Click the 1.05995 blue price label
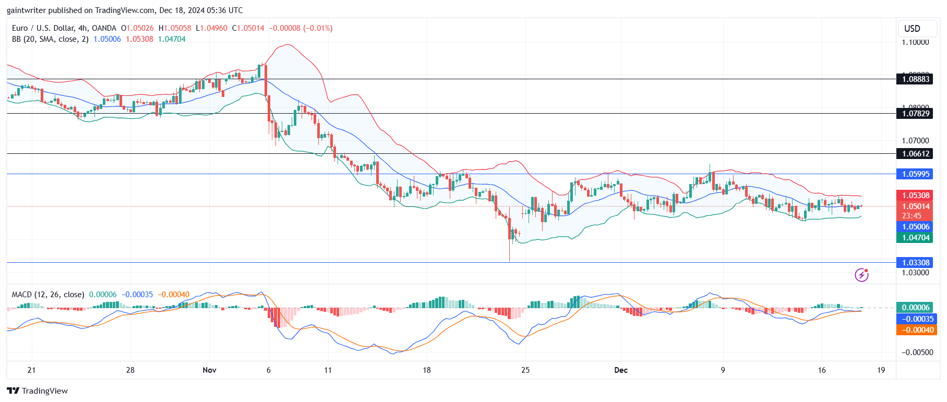947x402 pixels. pyautogui.click(x=916, y=174)
